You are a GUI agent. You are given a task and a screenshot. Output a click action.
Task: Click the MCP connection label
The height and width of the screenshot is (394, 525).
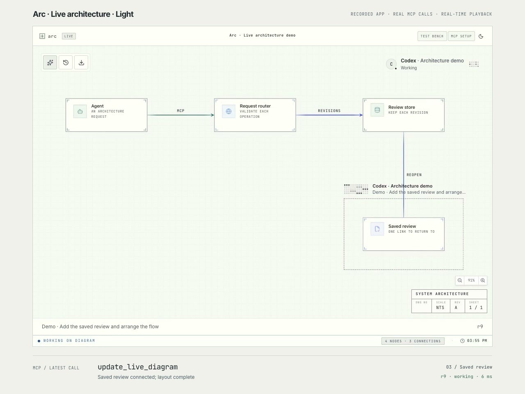(x=180, y=111)
